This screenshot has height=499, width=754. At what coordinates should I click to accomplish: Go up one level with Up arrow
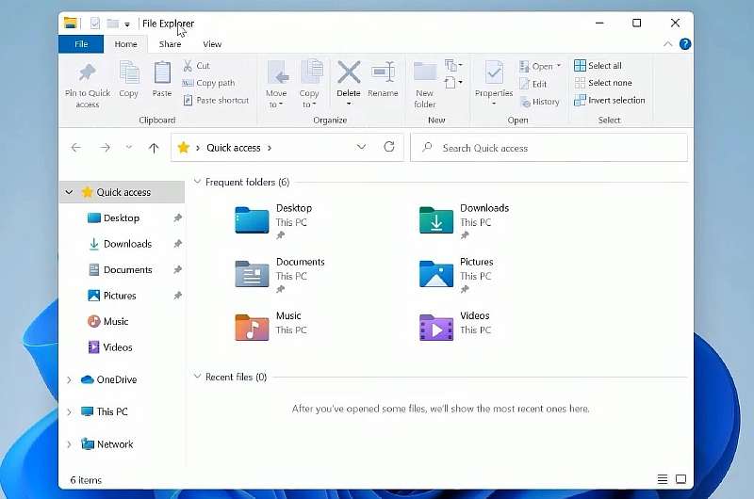pyautogui.click(x=154, y=148)
